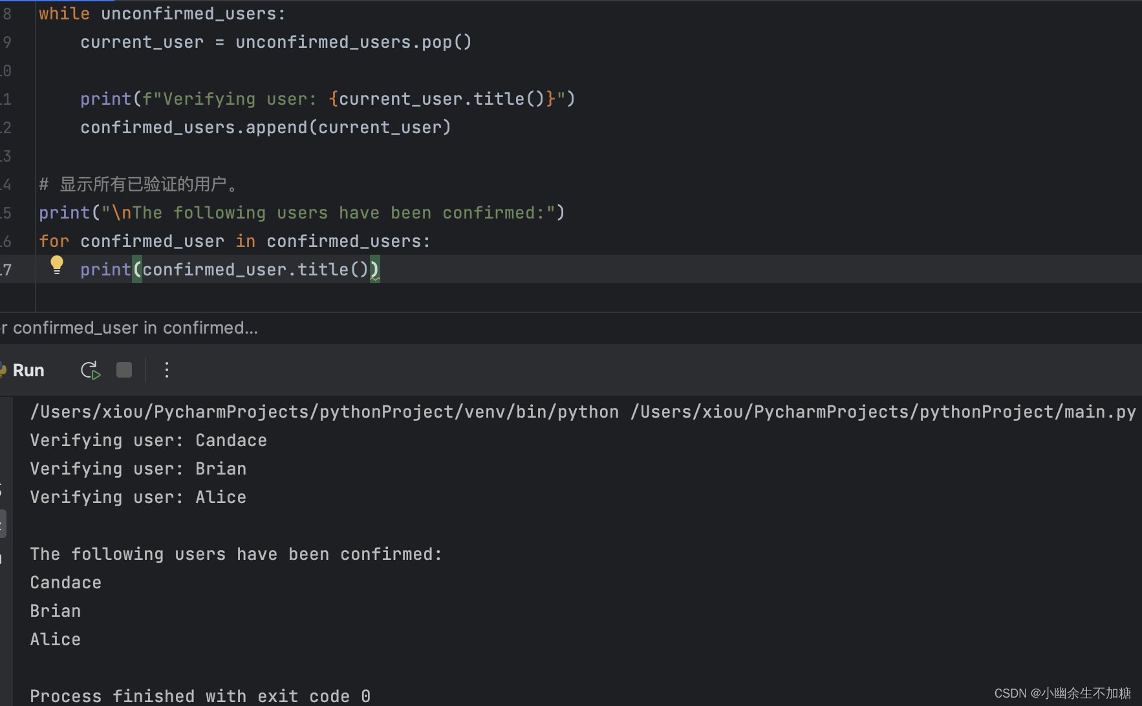The width and height of the screenshot is (1142, 706).
Task: Click 'Process finished with exit code 0'
Action: click(x=200, y=696)
